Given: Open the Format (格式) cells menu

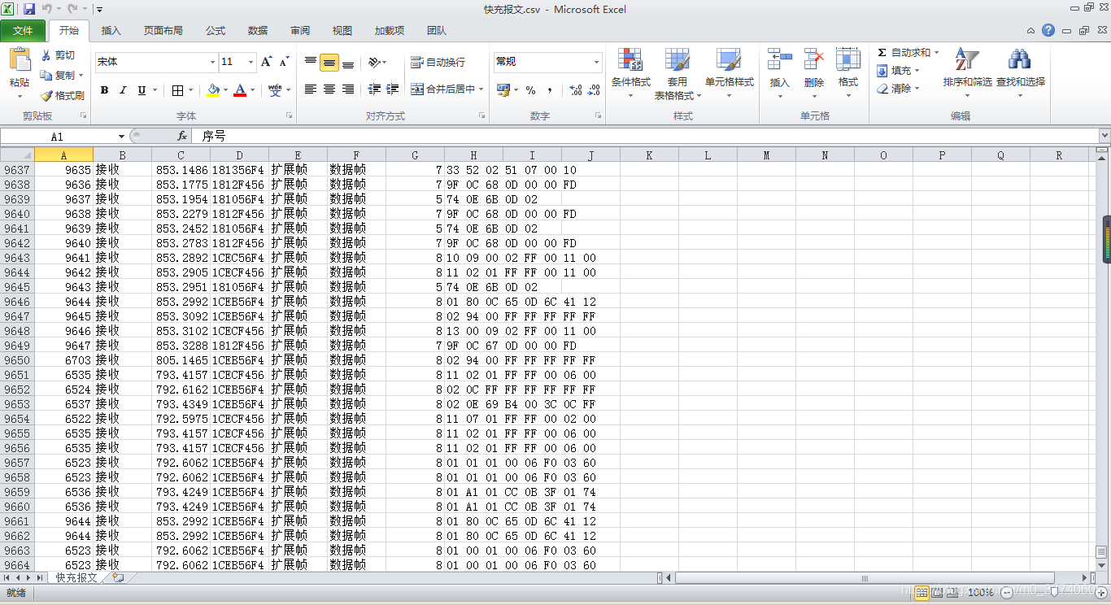Looking at the screenshot, I should [848, 73].
